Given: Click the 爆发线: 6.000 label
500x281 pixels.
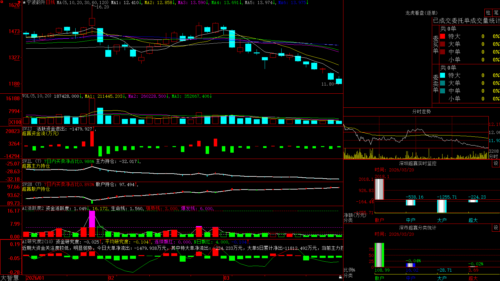Looking at the screenshot, I should pos(197,208).
